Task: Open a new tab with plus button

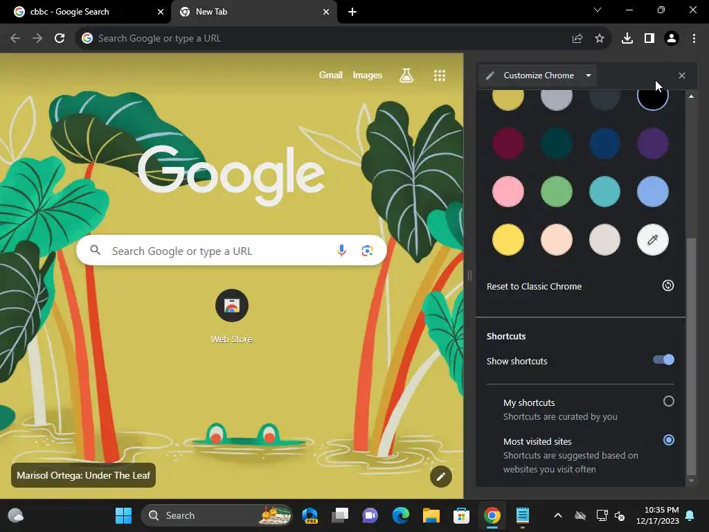Action: (x=352, y=12)
